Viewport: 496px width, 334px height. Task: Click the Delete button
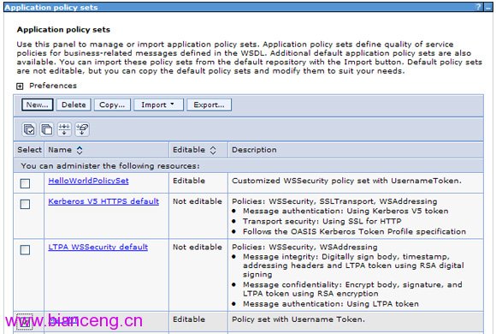coord(74,104)
